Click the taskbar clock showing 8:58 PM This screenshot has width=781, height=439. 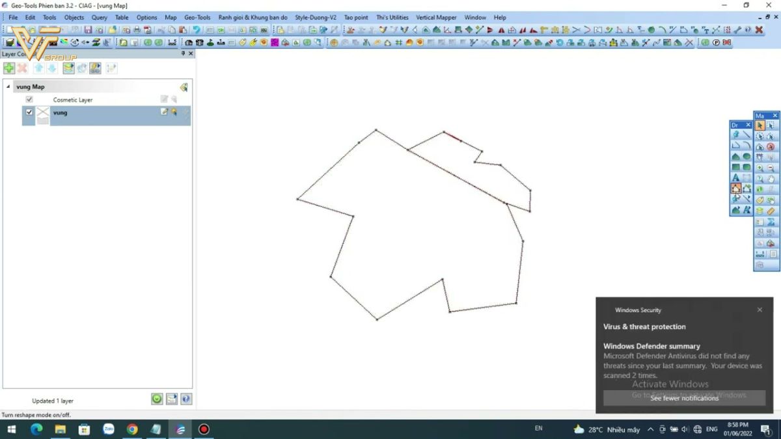click(x=737, y=429)
